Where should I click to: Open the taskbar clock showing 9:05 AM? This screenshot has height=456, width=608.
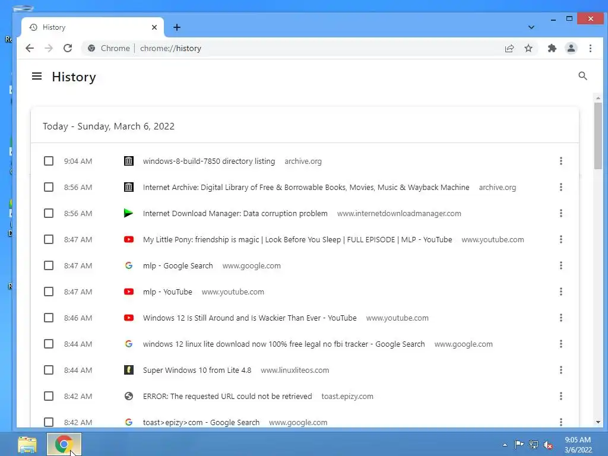[578, 445]
